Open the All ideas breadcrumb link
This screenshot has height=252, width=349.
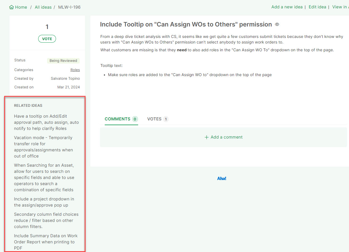click(x=43, y=7)
